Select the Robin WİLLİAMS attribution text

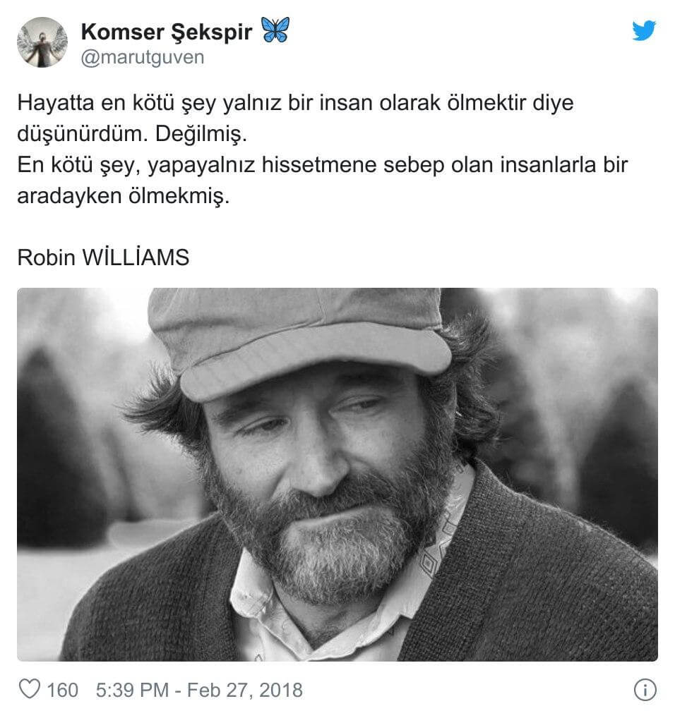(103, 257)
